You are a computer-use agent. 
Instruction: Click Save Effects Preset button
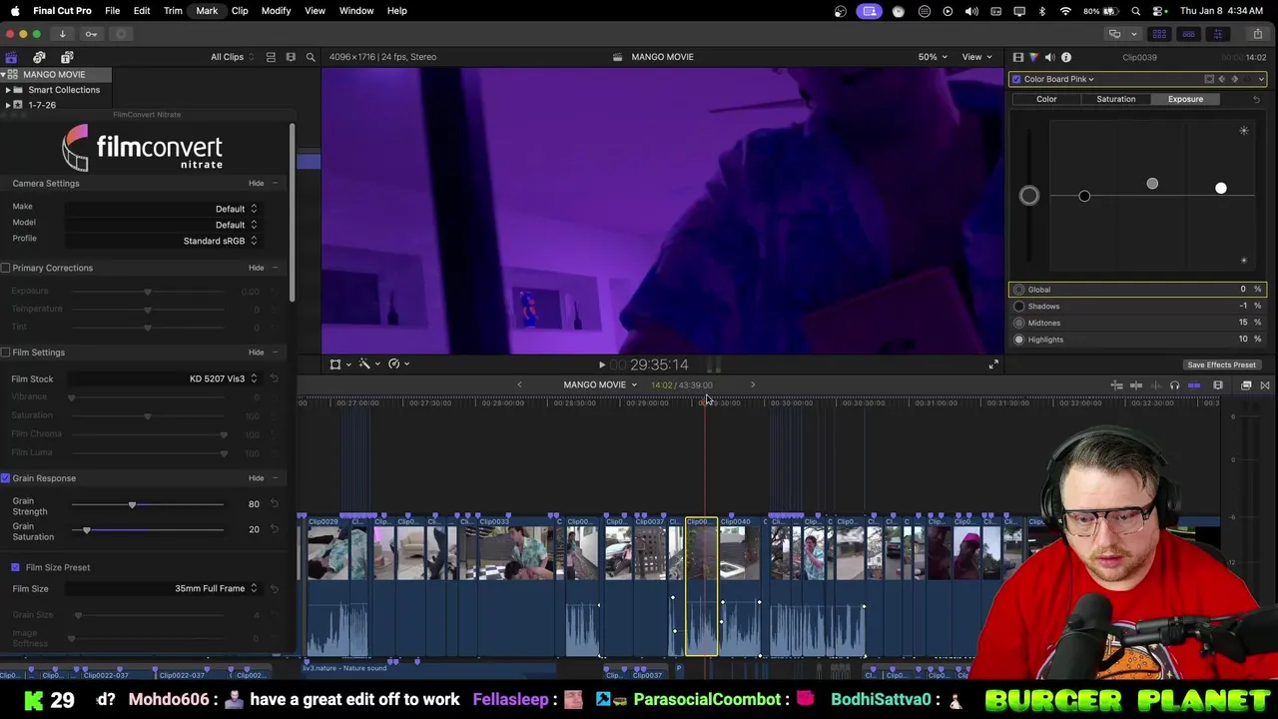(1221, 364)
